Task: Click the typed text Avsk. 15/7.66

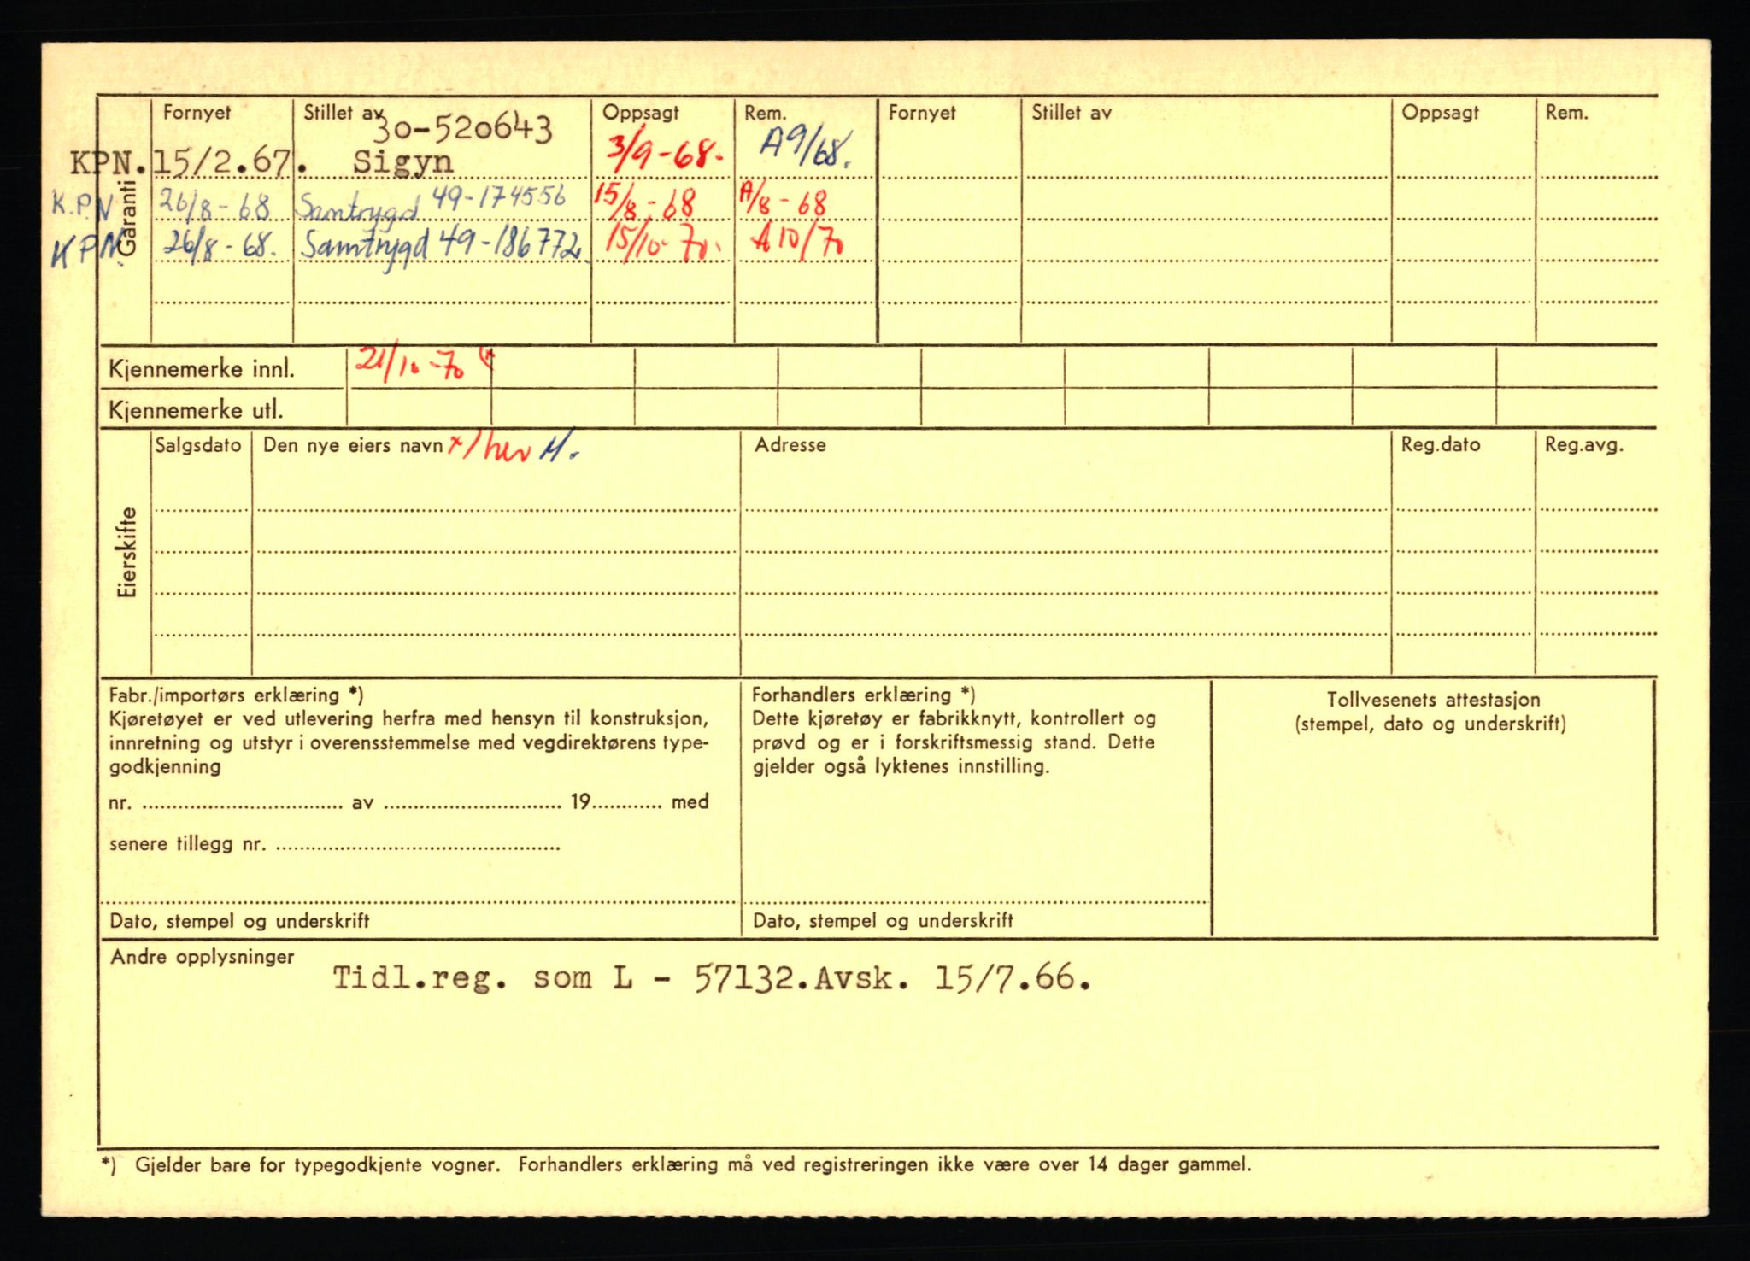Action: pyautogui.click(x=953, y=977)
